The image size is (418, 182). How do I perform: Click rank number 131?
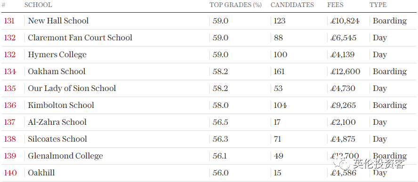click(9, 21)
